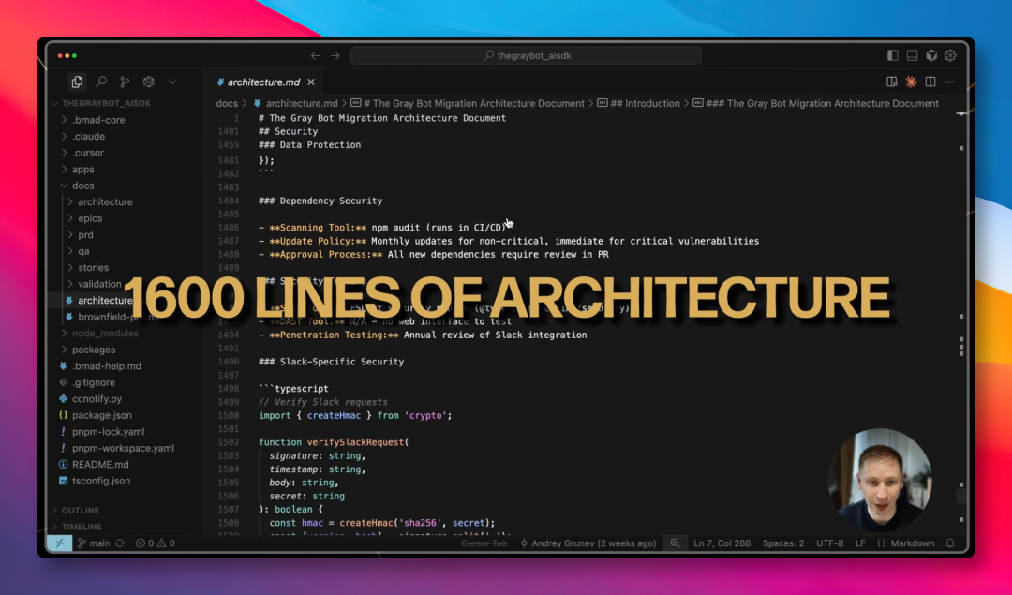Open the packages folder
Screen dimensions: 1012x595
click(x=94, y=350)
